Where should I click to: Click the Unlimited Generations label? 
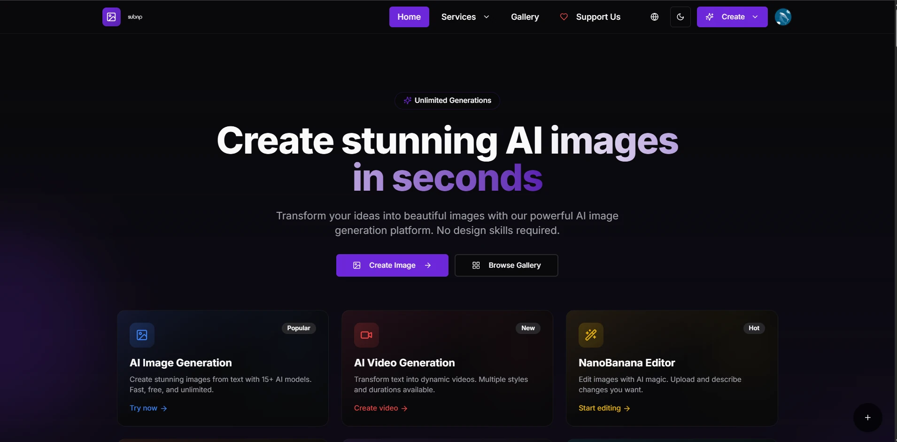[x=453, y=101]
